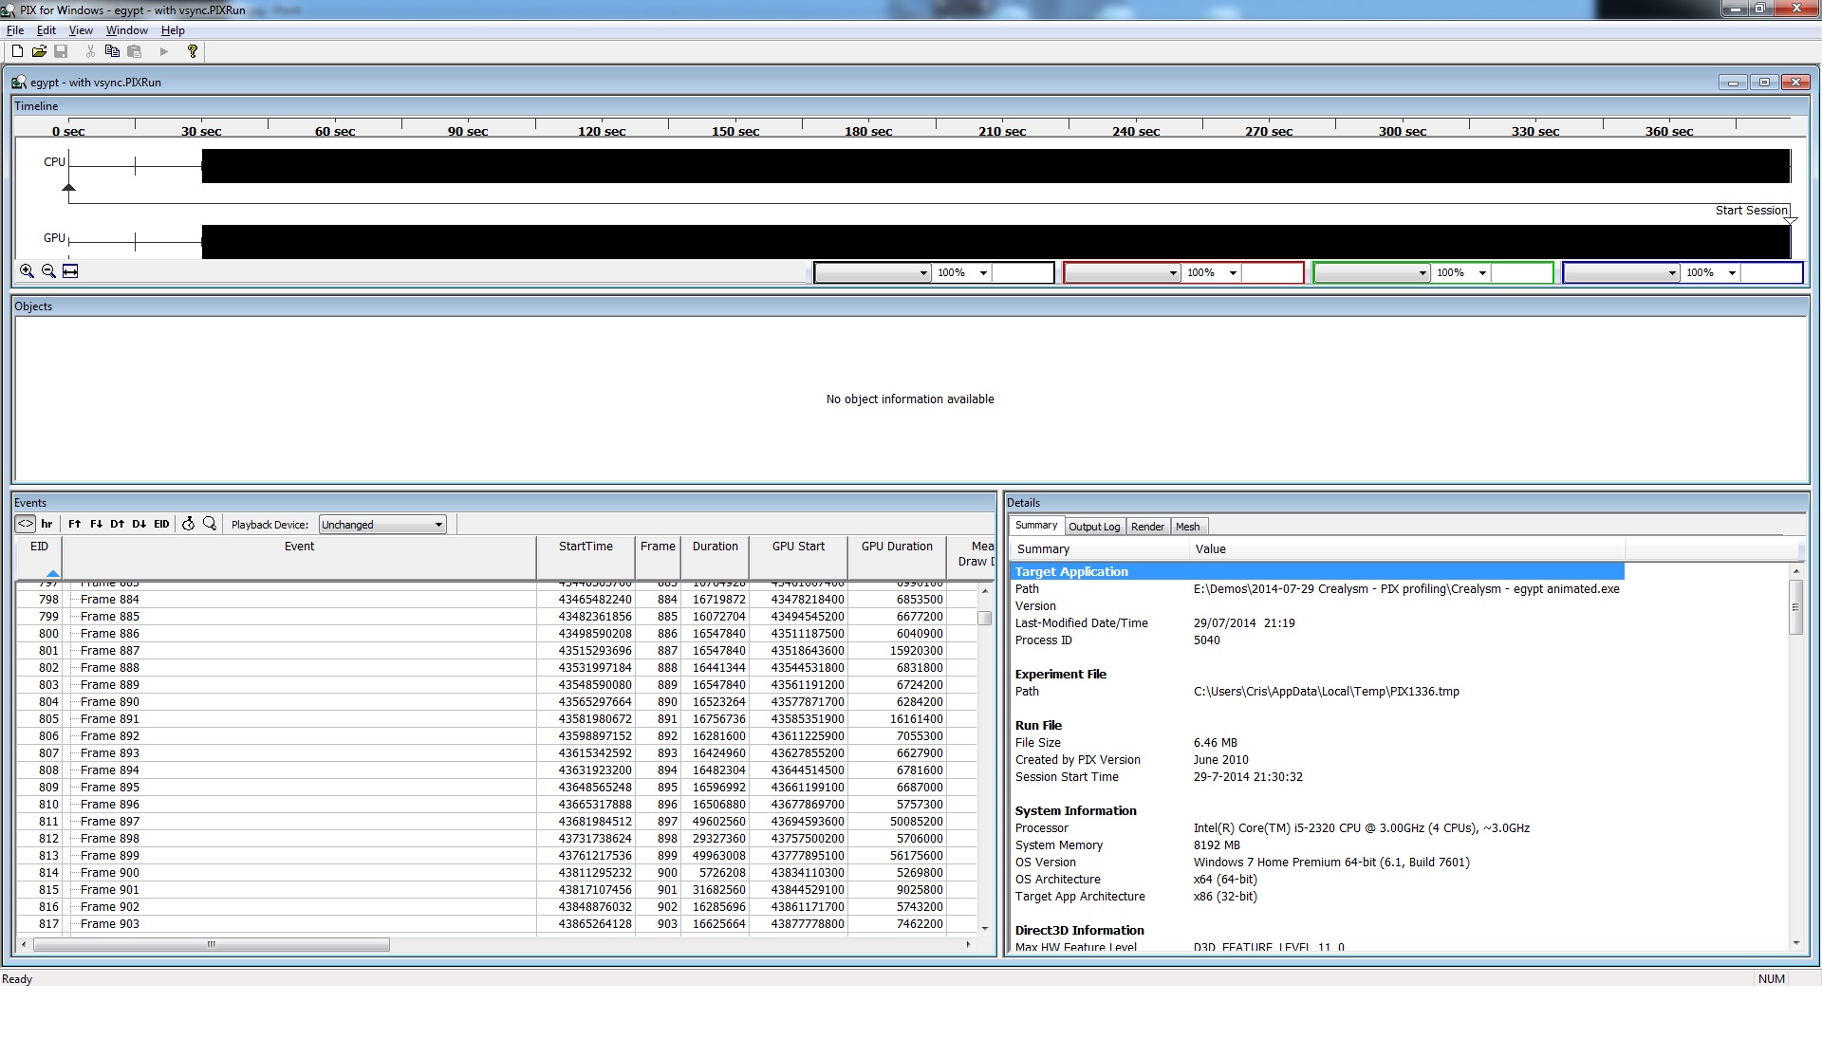Screen dimensions: 1822x1039
Task: Click the stopwatch icon in Events toolbar
Action: tap(188, 524)
